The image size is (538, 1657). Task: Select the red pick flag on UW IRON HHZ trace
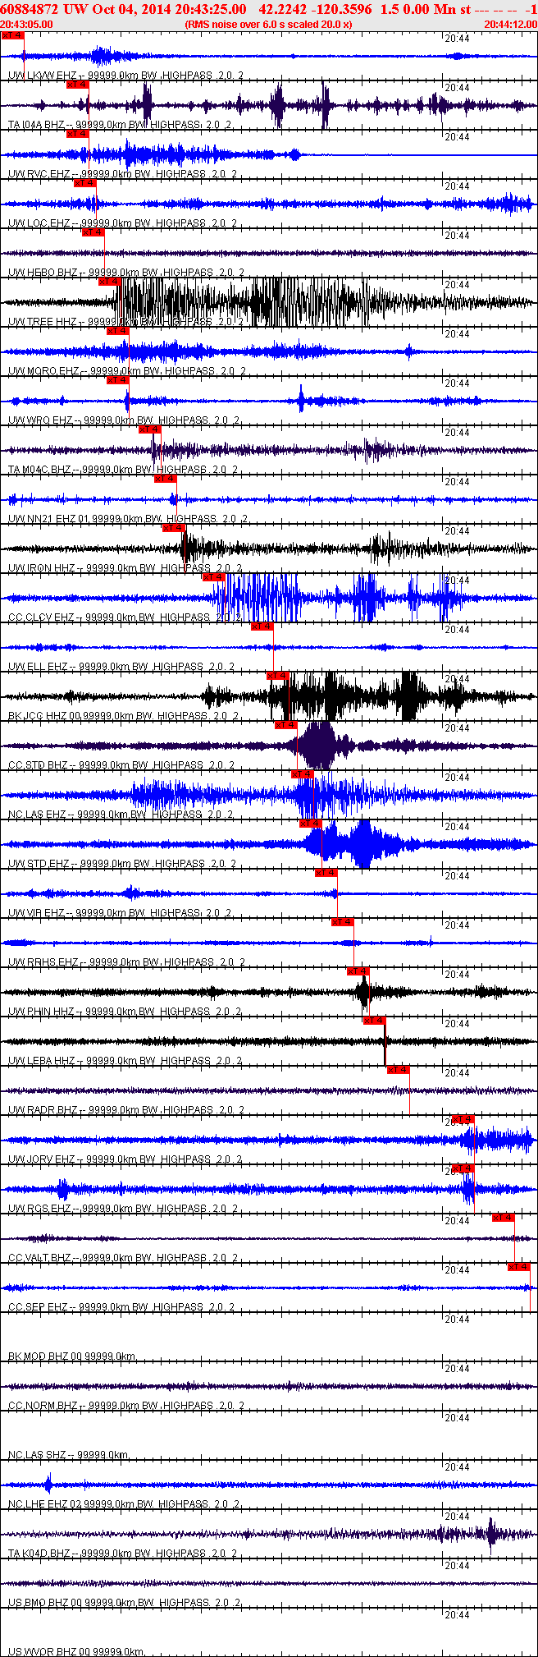(174, 528)
